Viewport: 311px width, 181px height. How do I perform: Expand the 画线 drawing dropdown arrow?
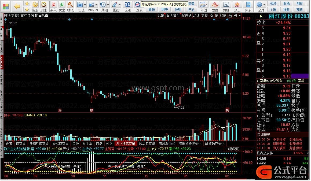[x=119, y=5]
